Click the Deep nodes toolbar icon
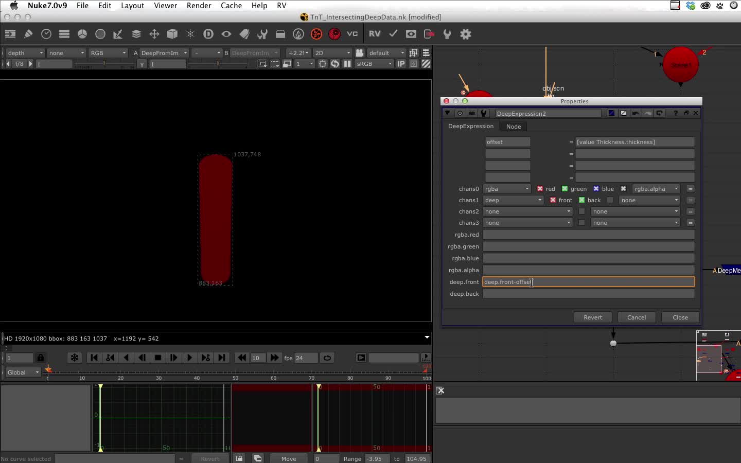Viewport: 741px width, 463px height. (208, 34)
